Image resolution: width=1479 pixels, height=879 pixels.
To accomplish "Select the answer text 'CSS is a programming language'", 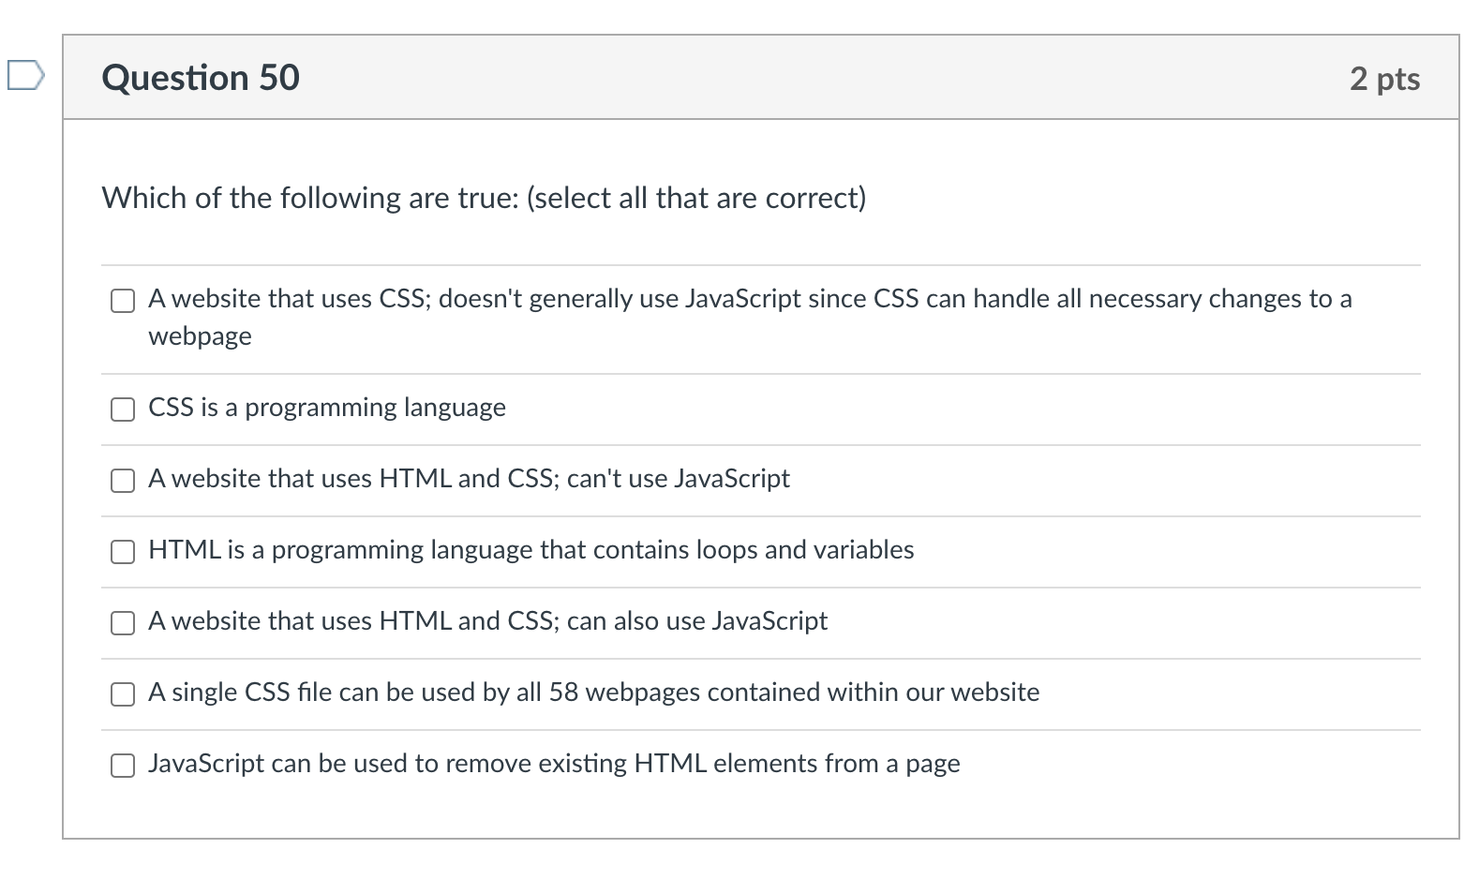I will 326,408.
